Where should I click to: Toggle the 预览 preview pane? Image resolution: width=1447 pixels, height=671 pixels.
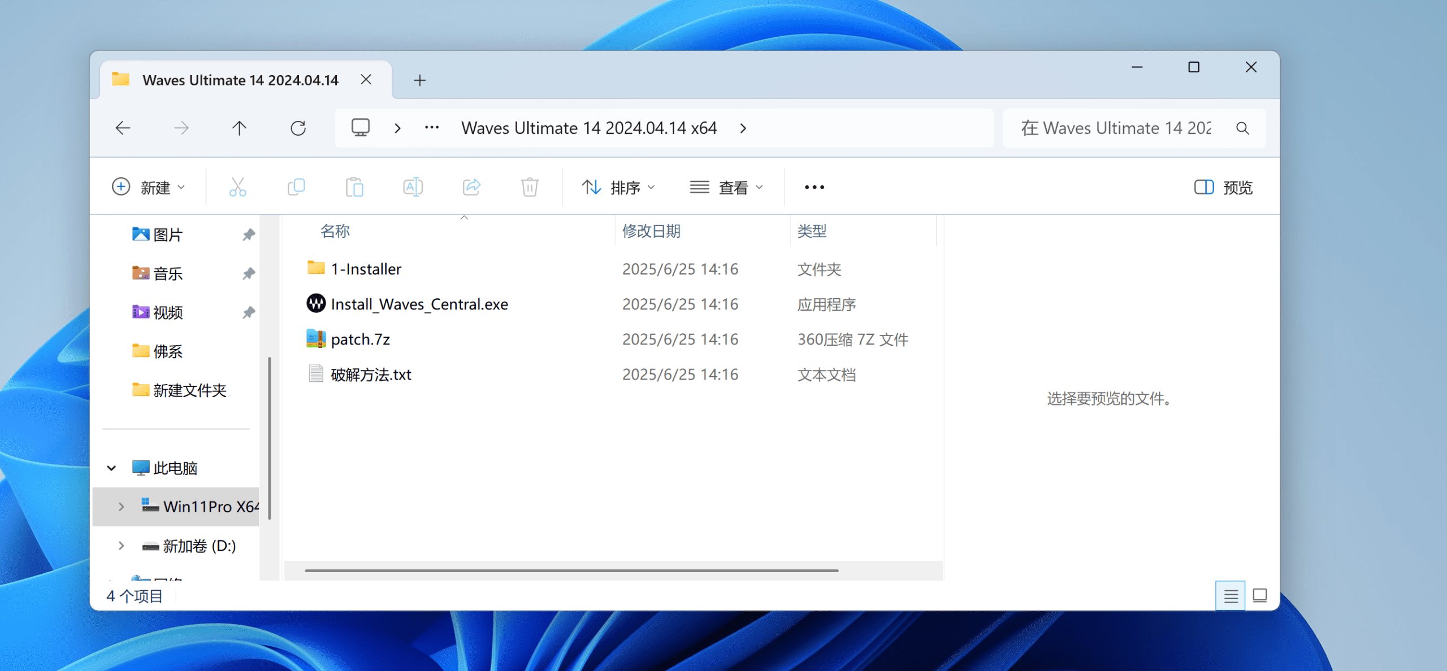tap(1223, 187)
